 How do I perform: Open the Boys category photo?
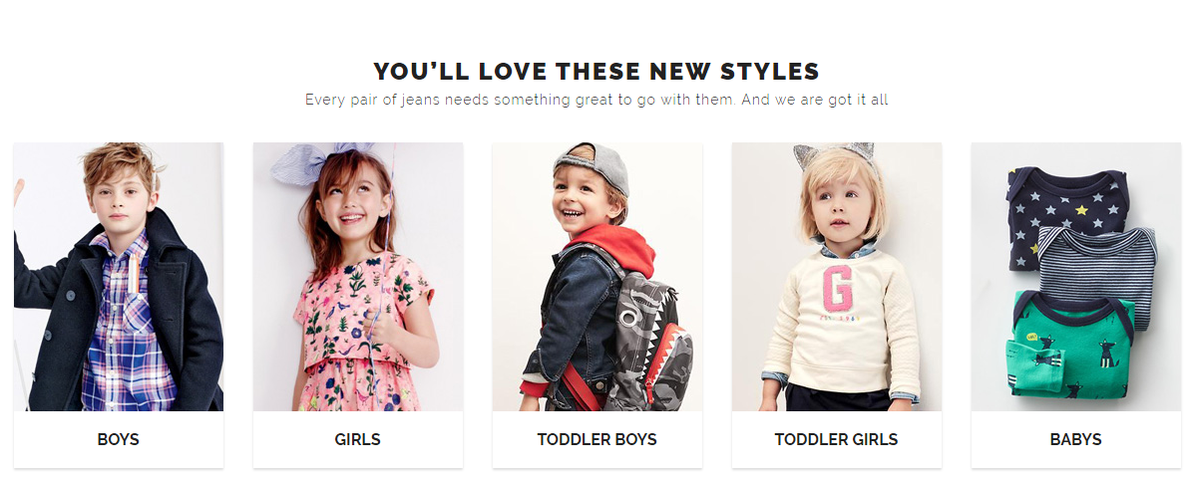(x=118, y=277)
